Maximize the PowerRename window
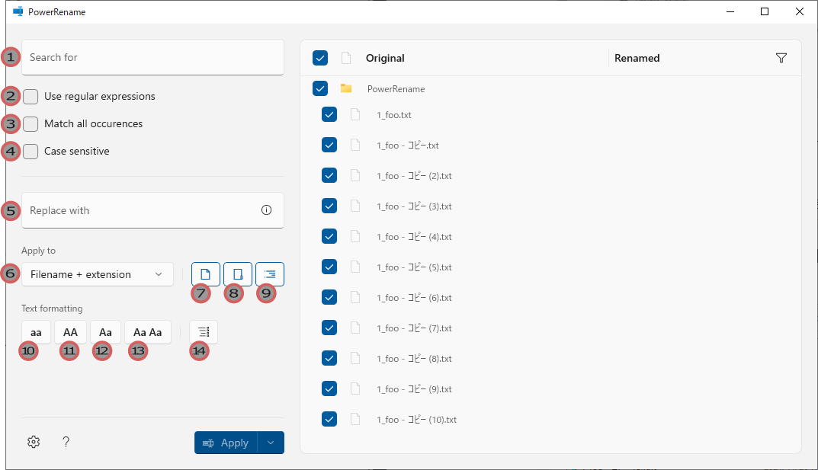This screenshot has width=818, height=470. tap(765, 11)
